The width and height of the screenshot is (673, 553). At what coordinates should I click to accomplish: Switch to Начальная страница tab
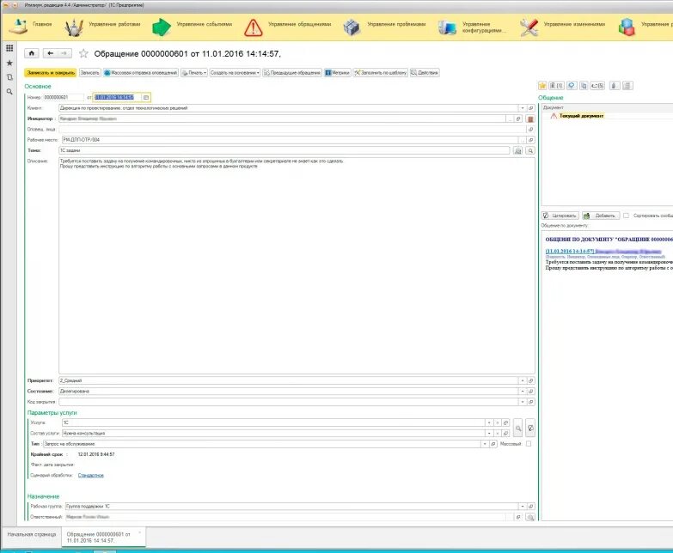coord(31,535)
